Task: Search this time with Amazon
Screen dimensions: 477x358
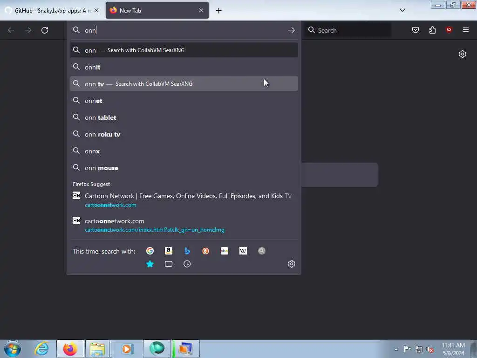Action: point(169,251)
